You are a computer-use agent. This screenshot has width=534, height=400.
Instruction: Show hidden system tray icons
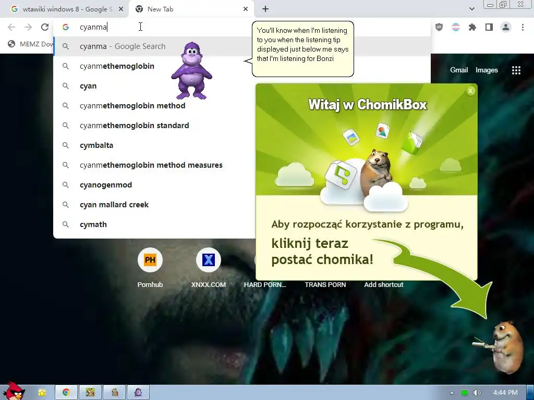tap(452, 393)
